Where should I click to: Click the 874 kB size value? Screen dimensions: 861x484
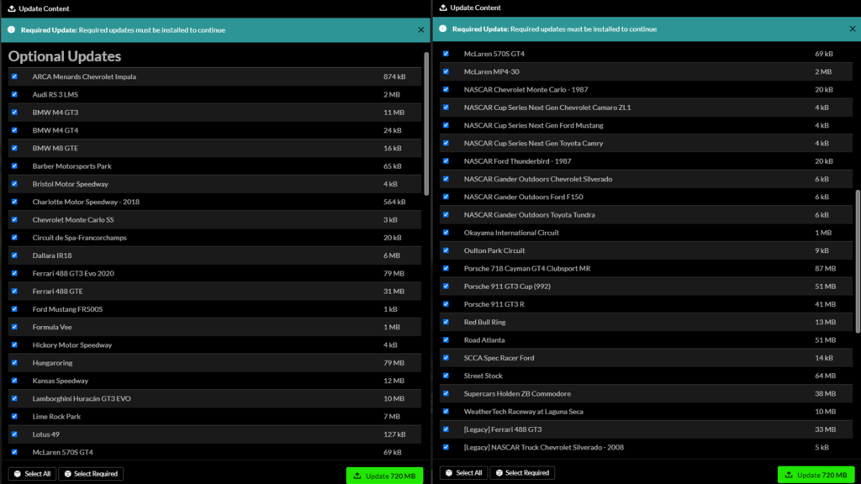(394, 76)
